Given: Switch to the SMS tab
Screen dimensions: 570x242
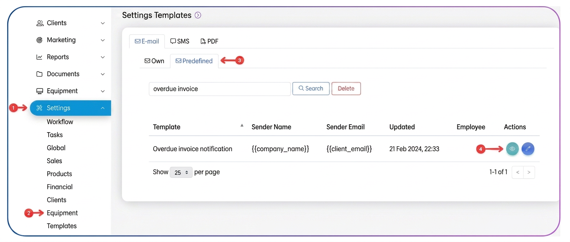Looking at the screenshot, I should point(180,41).
